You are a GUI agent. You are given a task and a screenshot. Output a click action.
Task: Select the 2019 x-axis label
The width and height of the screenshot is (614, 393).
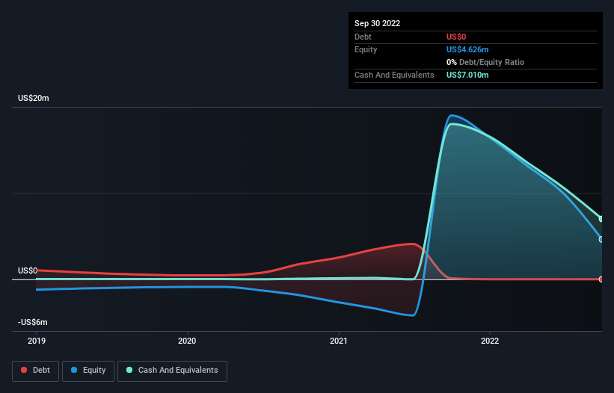[37, 341]
